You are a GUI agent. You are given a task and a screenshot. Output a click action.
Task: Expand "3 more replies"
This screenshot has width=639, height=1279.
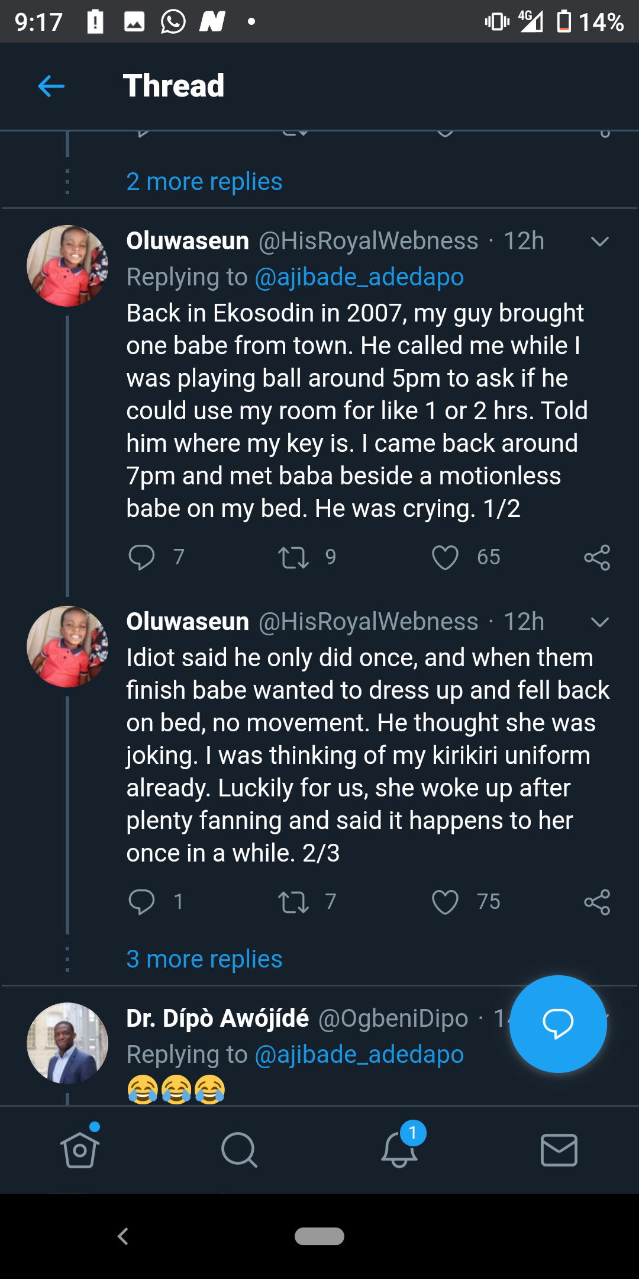coord(204,959)
